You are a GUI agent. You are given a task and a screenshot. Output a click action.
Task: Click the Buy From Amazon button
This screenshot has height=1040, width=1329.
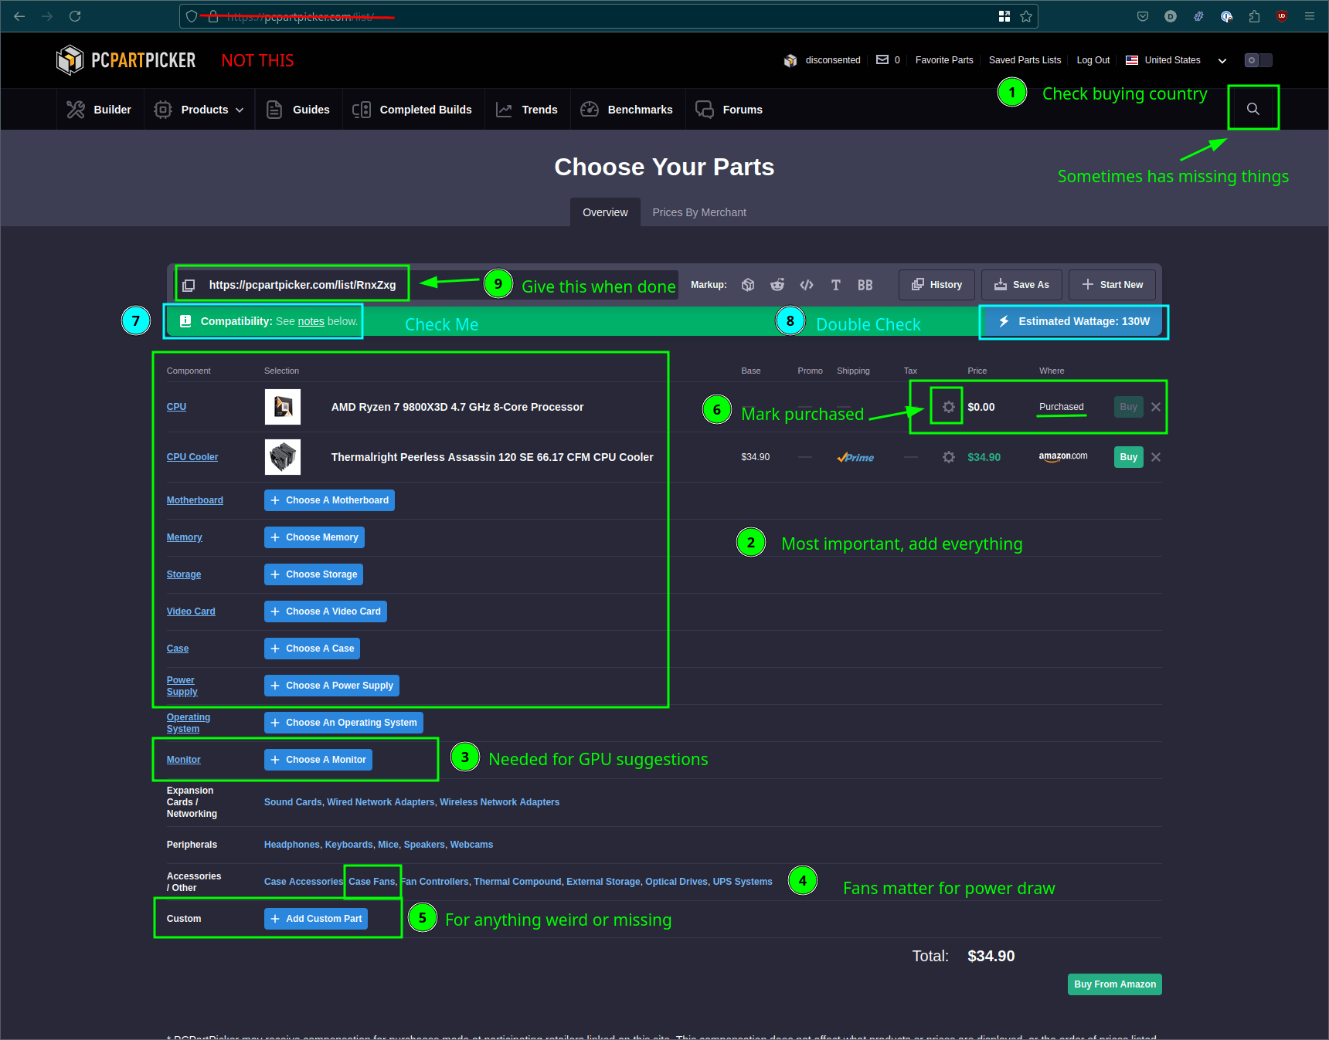[1115, 984]
